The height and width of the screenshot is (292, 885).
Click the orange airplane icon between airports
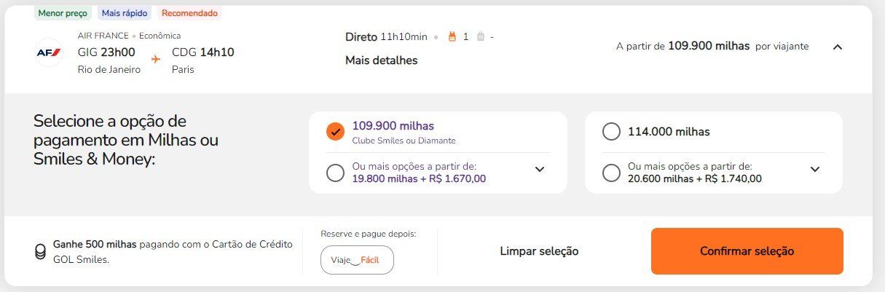point(156,58)
